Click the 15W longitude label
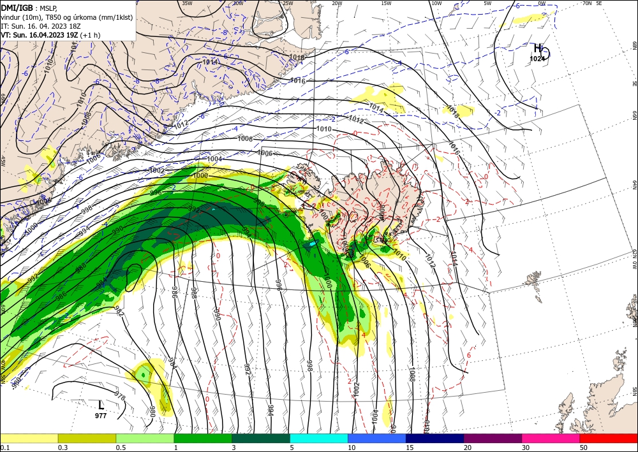638x452 pixels. pyautogui.click(x=387, y=3)
